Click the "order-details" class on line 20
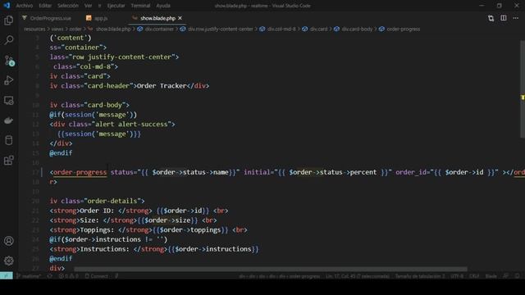Screen dimensions: 525x295 point(112,201)
